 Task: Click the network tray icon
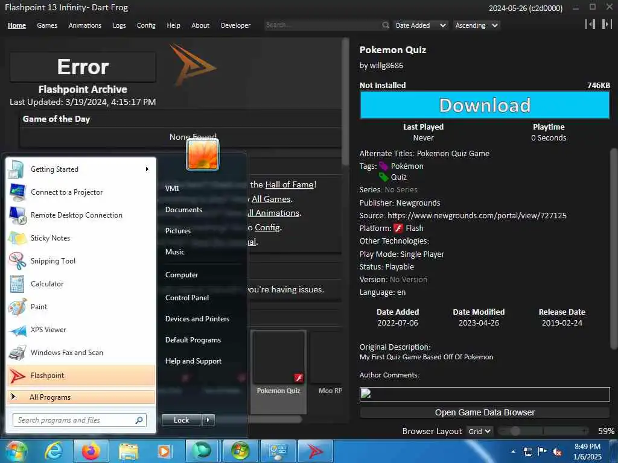pos(527,452)
